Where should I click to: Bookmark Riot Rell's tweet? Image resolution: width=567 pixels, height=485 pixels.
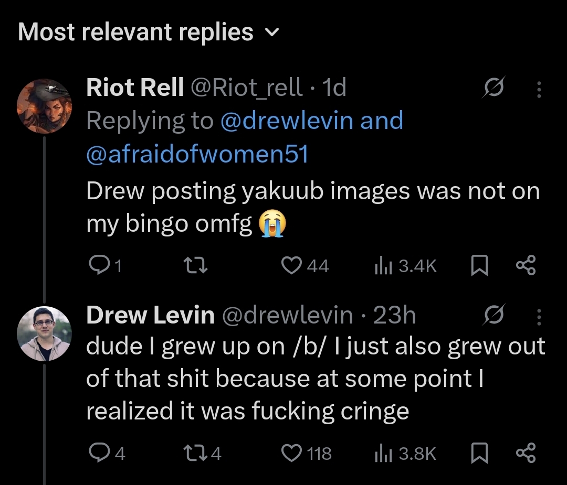coord(479,265)
